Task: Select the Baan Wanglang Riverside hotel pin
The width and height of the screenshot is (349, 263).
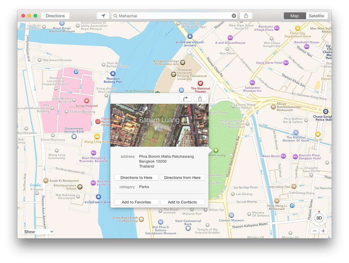Action: pos(93,153)
